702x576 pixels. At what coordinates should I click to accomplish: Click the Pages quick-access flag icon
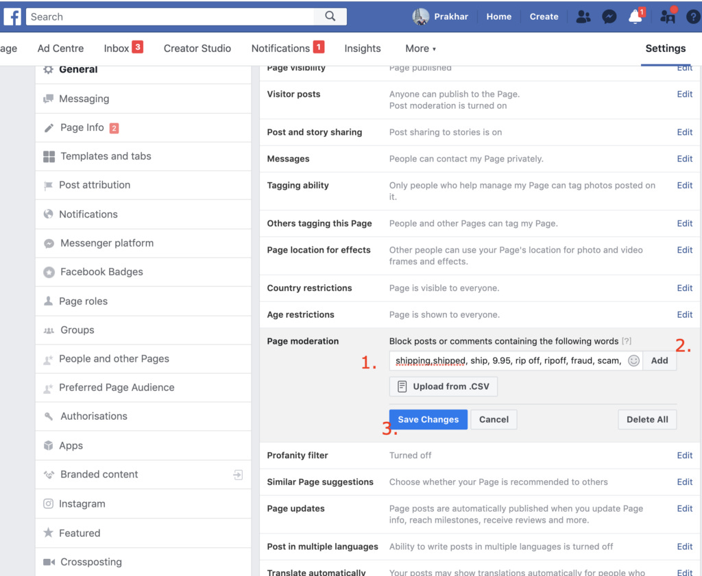click(668, 17)
